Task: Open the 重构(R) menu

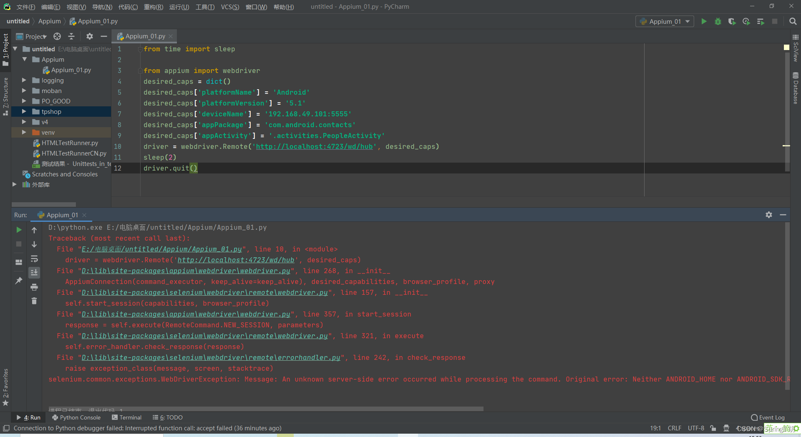Action: coord(154,7)
